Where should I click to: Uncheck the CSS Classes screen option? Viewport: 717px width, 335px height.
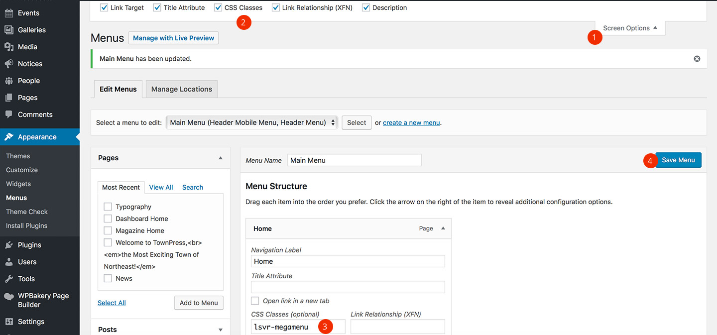[218, 8]
